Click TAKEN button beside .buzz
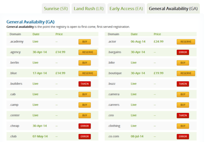 point(183,84)
